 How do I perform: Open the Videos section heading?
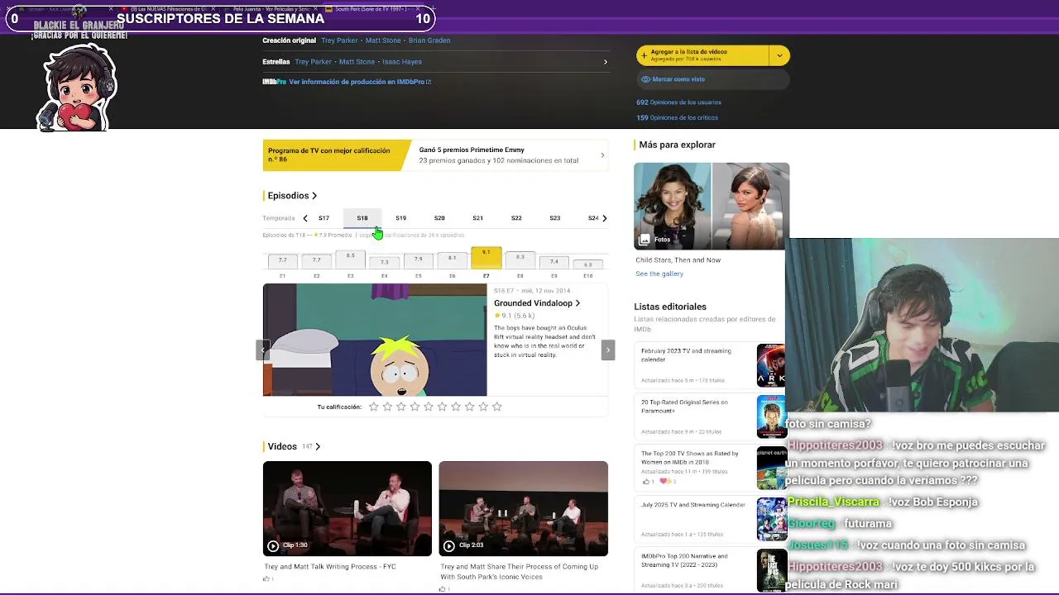pos(294,446)
